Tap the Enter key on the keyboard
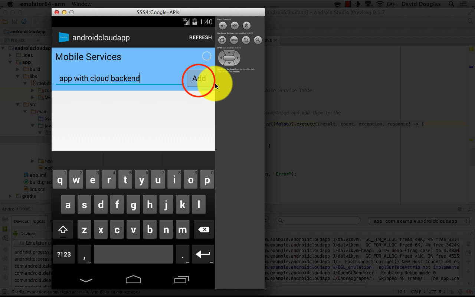The image size is (475, 297). (203, 254)
